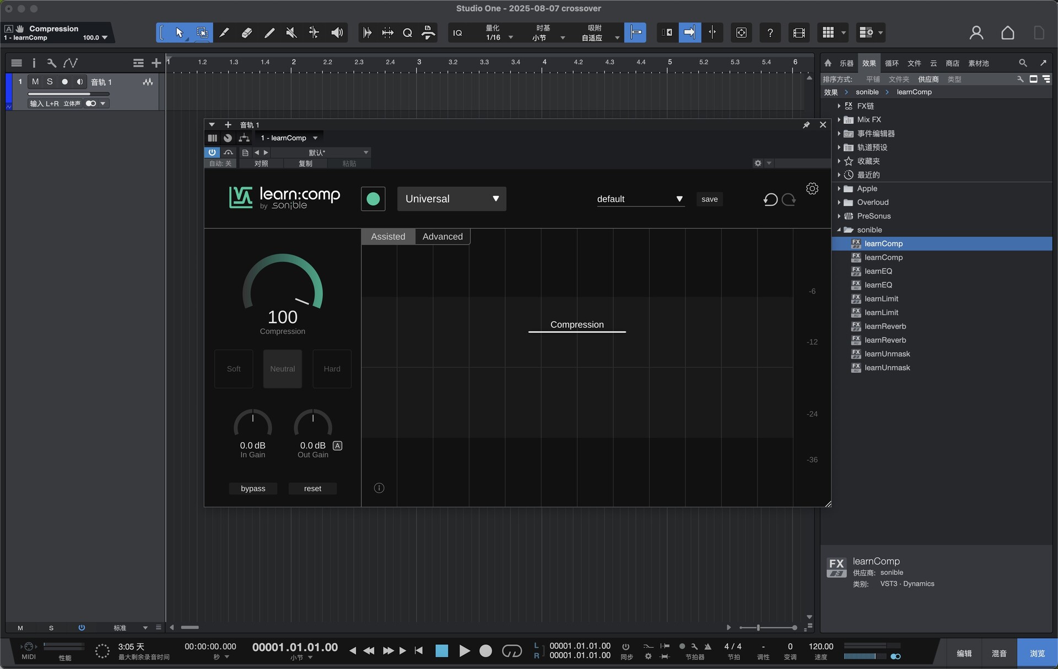Click the tempo 120.00 field
Image resolution: width=1058 pixels, height=669 pixels.
coord(821,646)
